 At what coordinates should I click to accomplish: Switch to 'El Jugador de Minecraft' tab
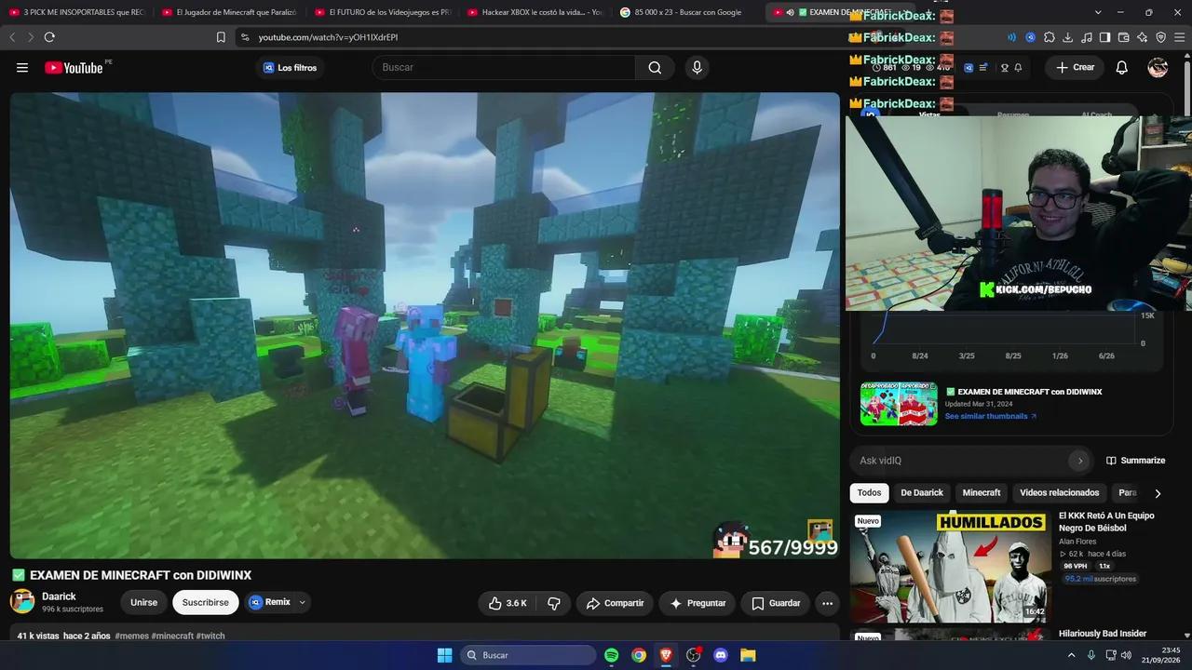(229, 12)
